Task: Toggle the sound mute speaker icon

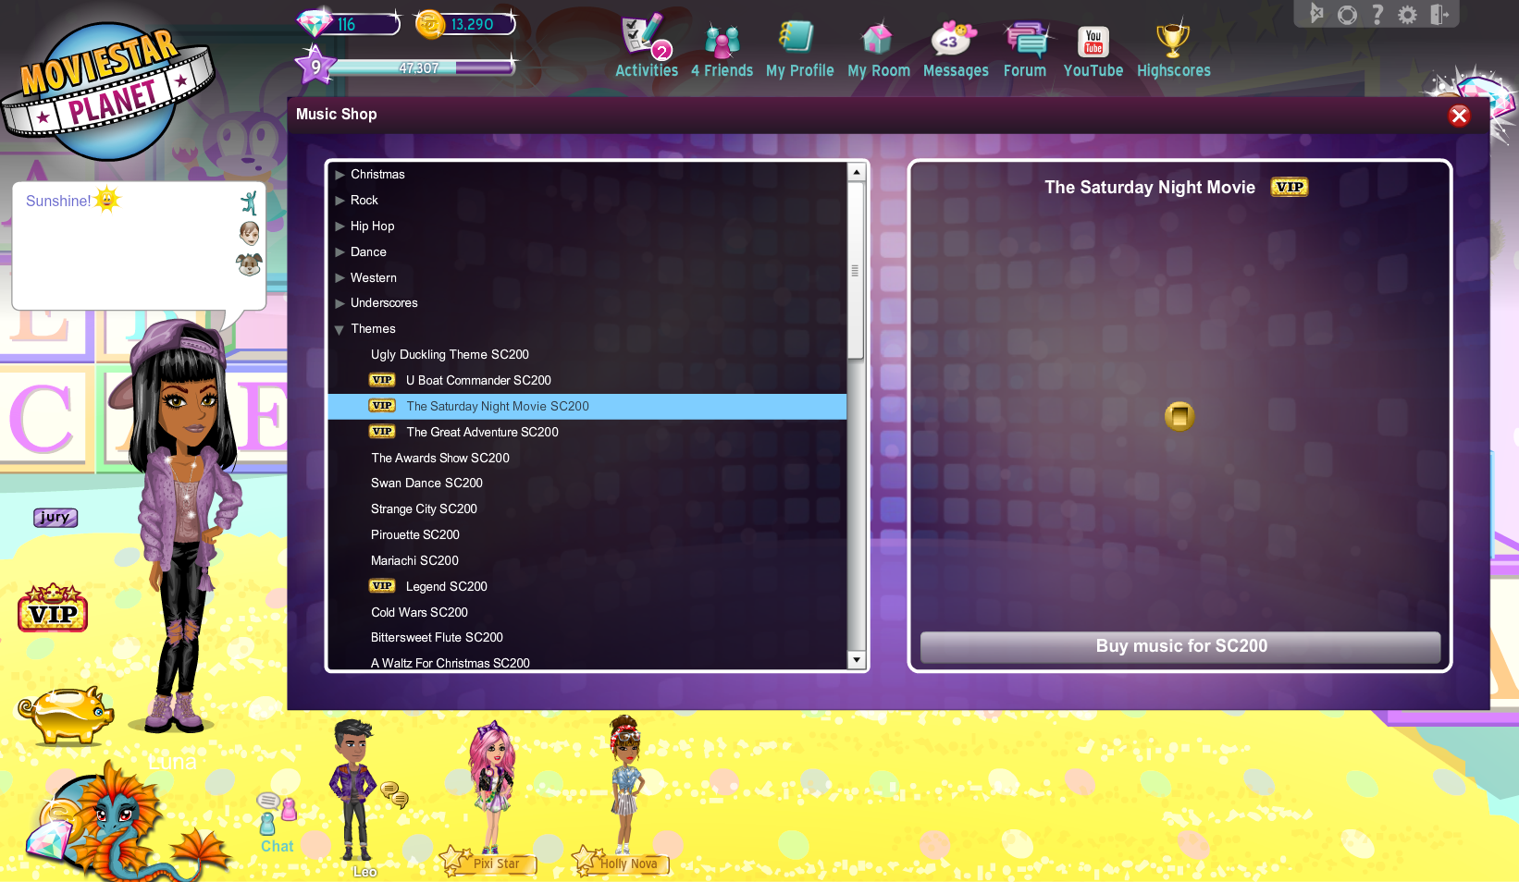Action: (1316, 14)
